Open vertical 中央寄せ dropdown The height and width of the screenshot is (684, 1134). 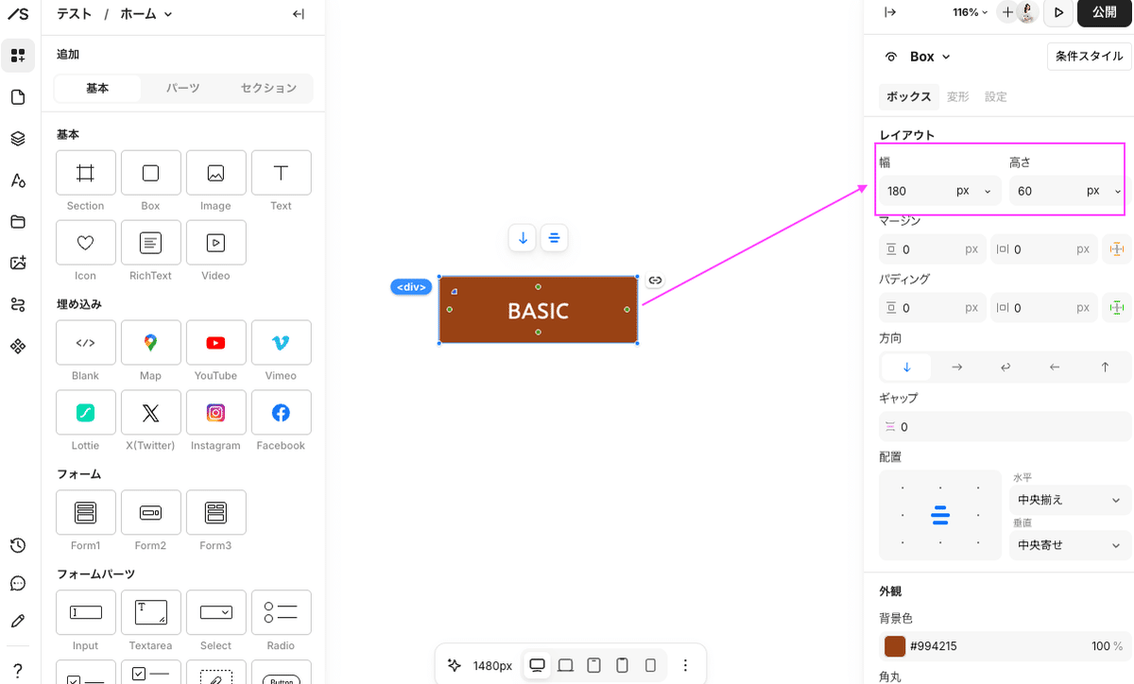coord(1070,545)
